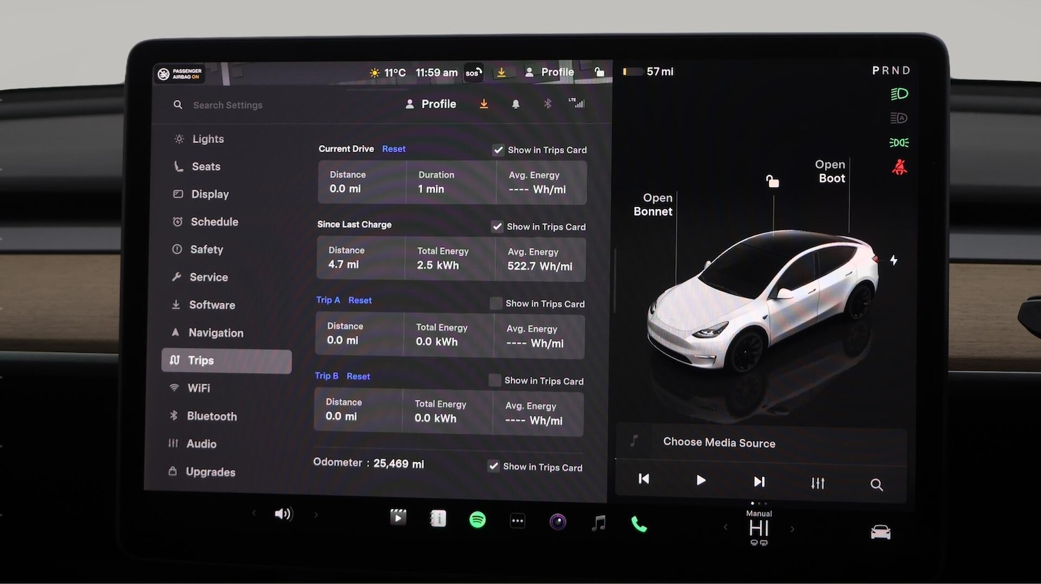Uncheck Show in Trips Card for Current Drive
This screenshot has width=1041, height=584.
click(498, 149)
